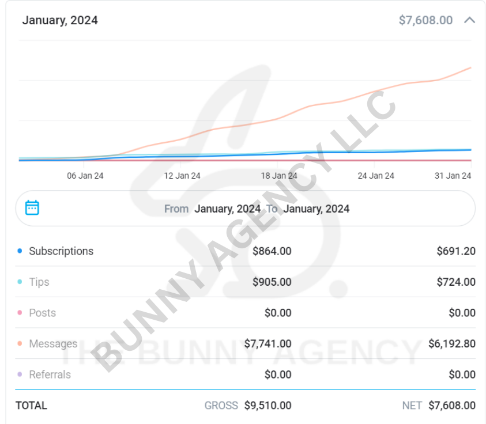Click the Messages gross amount $7,741.00
Viewport: 486px width, 424px height.
tap(268, 343)
